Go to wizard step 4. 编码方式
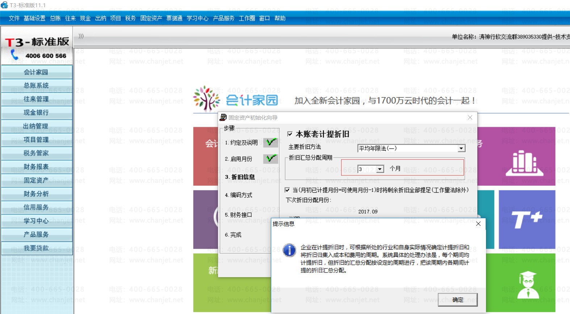This screenshot has height=314, width=570. (238, 195)
